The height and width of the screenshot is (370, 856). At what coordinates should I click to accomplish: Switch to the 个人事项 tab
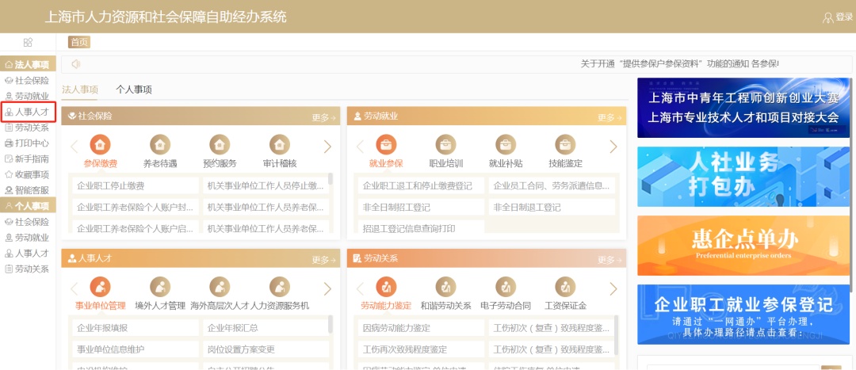[133, 90]
